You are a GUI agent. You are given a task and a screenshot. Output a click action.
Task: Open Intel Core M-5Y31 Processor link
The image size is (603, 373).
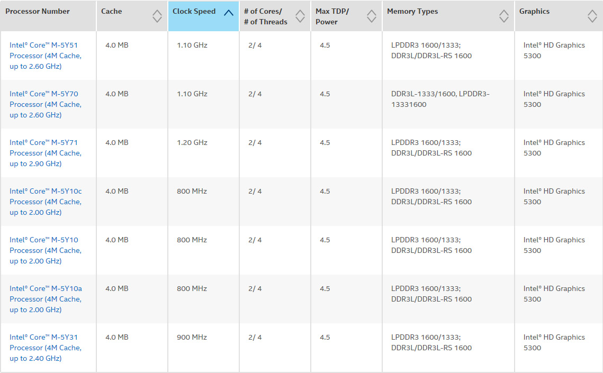(46, 348)
